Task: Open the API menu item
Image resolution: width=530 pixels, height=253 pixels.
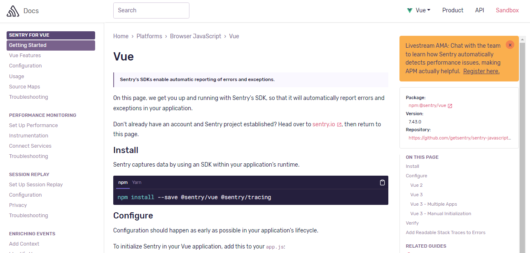Action: (x=479, y=10)
